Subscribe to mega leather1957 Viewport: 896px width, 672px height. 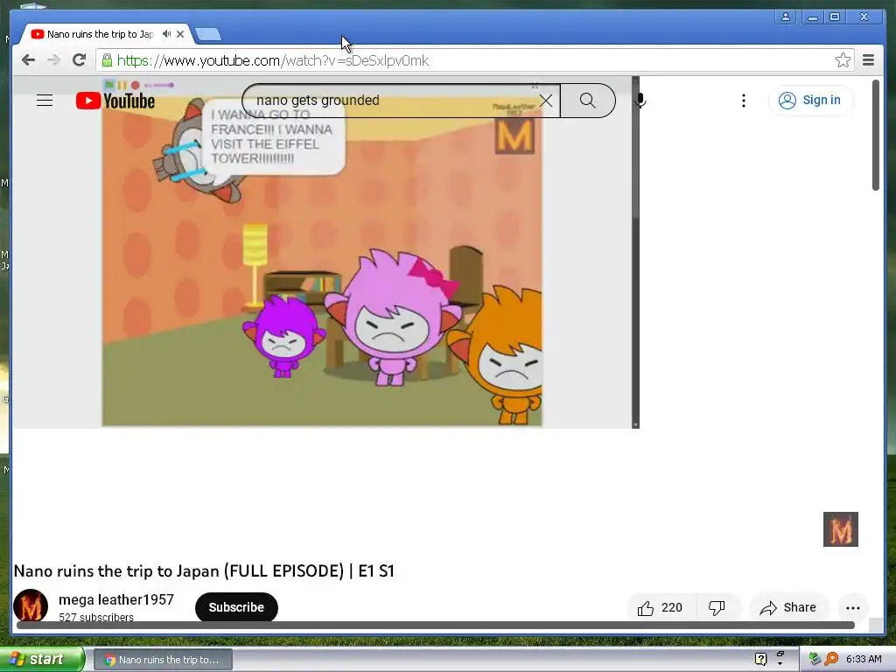236,607
